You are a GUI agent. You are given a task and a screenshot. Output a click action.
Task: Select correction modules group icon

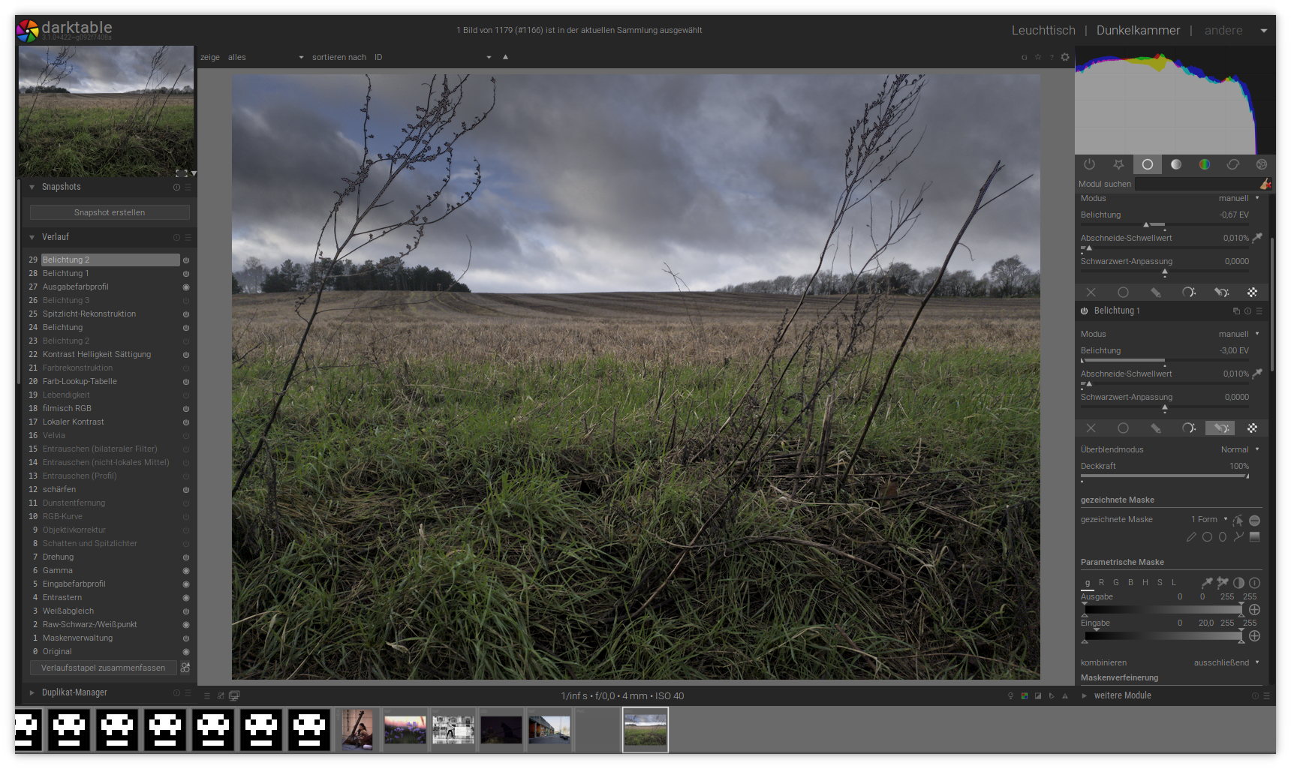coord(1232,164)
